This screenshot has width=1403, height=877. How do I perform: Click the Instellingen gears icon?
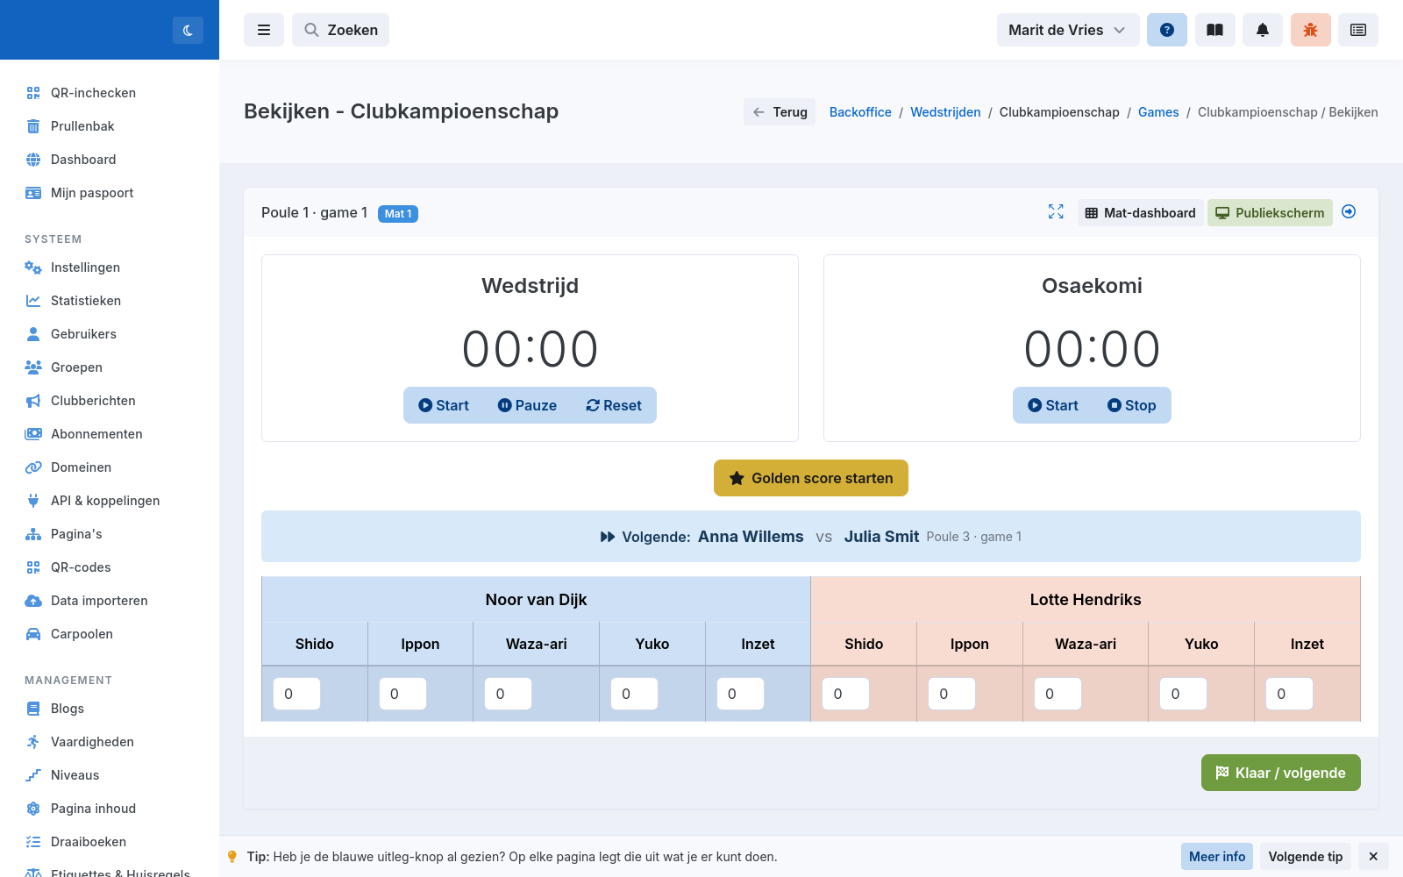coord(33,267)
